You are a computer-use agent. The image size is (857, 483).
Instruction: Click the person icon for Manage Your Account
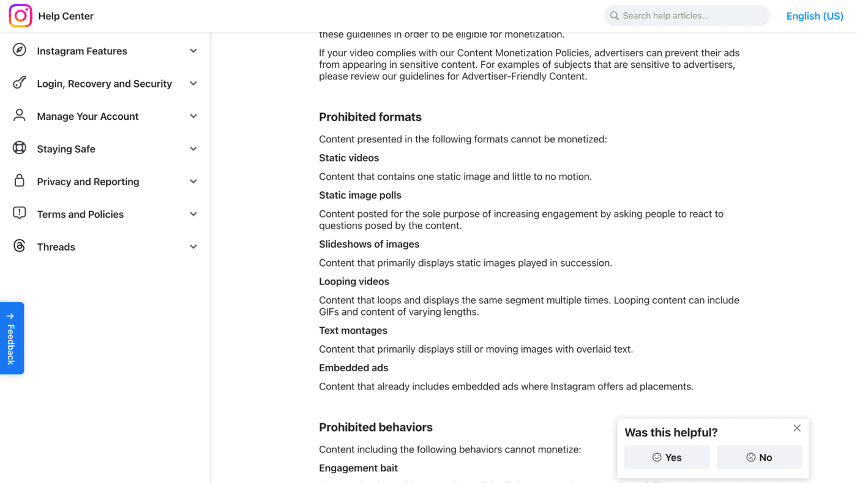(20, 116)
